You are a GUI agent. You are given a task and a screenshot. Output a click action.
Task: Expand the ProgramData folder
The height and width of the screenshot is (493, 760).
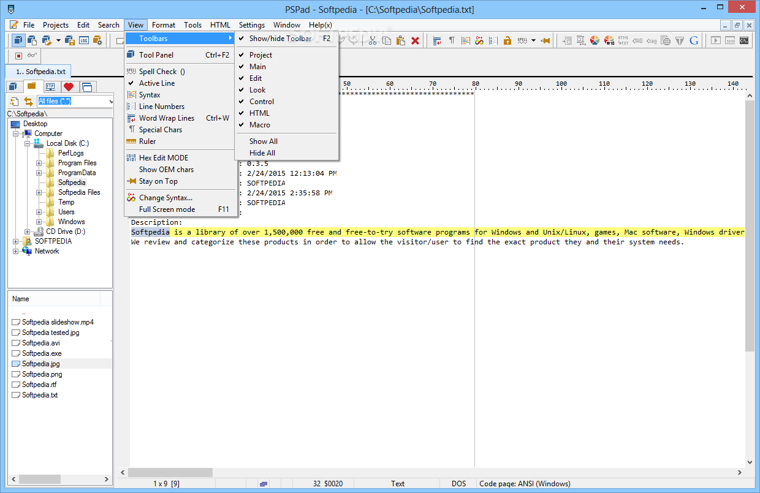[x=39, y=173]
